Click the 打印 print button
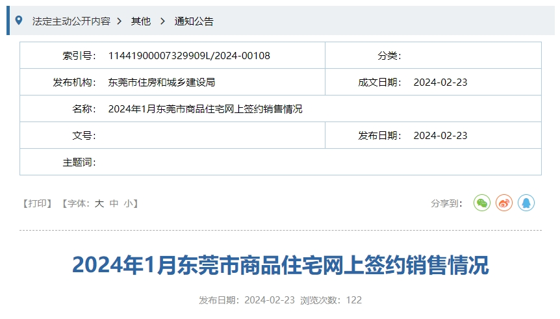The width and height of the screenshot is (560, 319). click(x=37, y=203)
